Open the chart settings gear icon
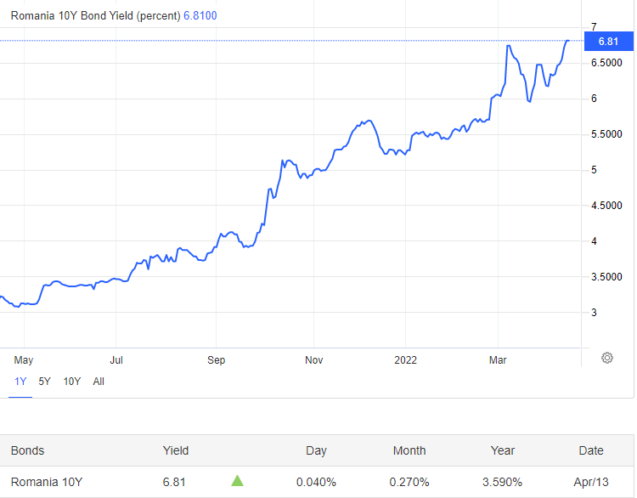Viewport: 637px width, 498px height. [x=607, y=358]
